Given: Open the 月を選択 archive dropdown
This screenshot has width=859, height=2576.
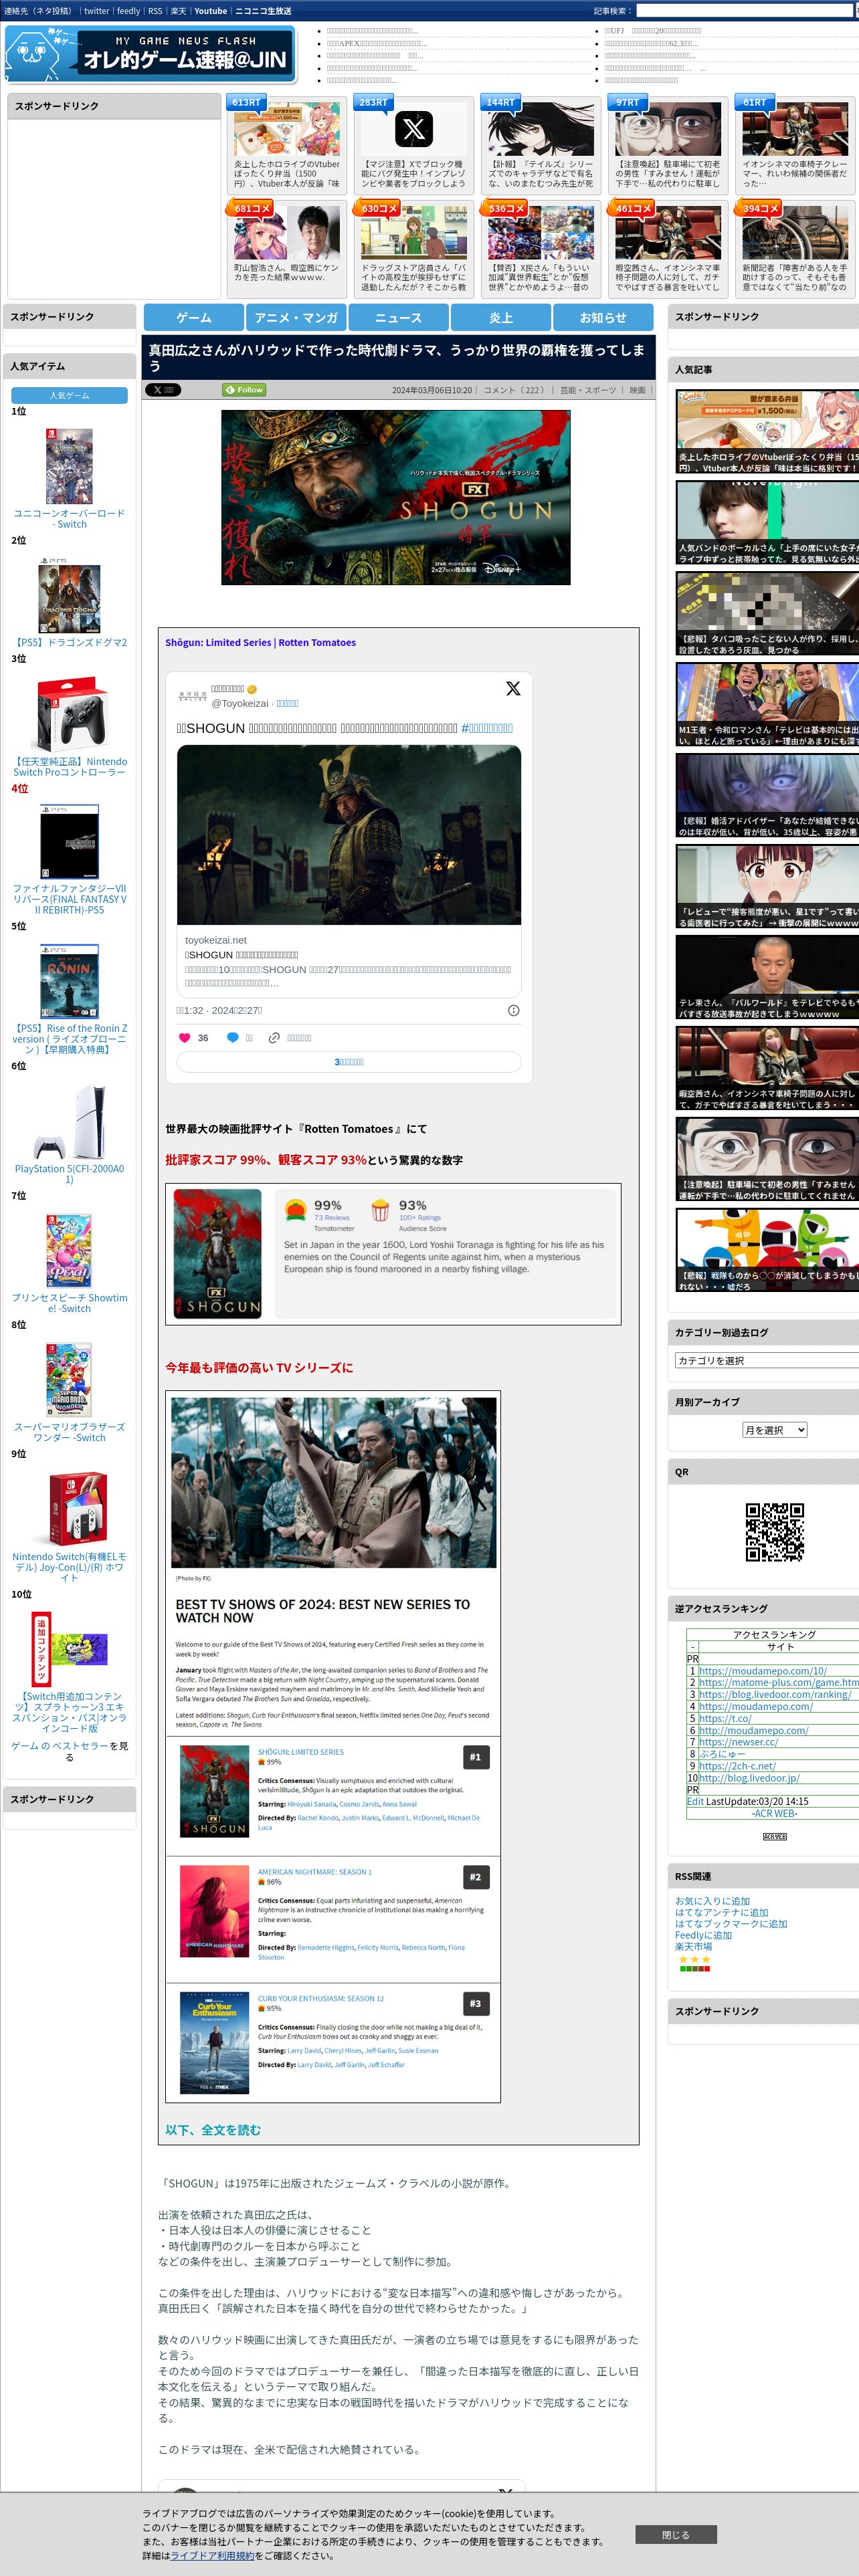Looking at the screenshot, I should coord(775,1430).
